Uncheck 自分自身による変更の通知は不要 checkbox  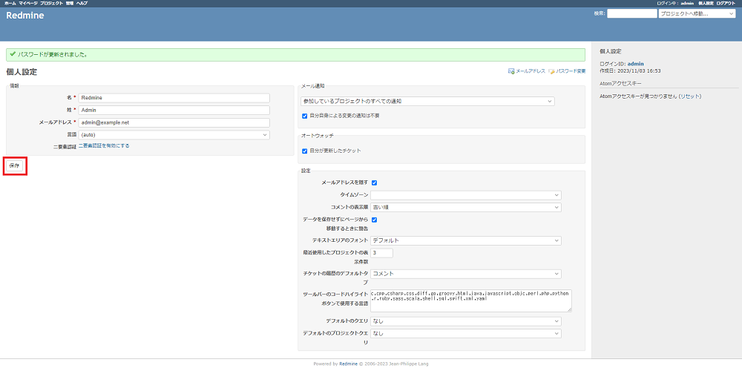304,116
